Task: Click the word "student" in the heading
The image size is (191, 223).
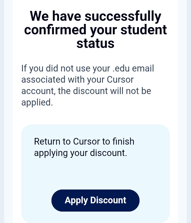Action: [x=144, y=30]
